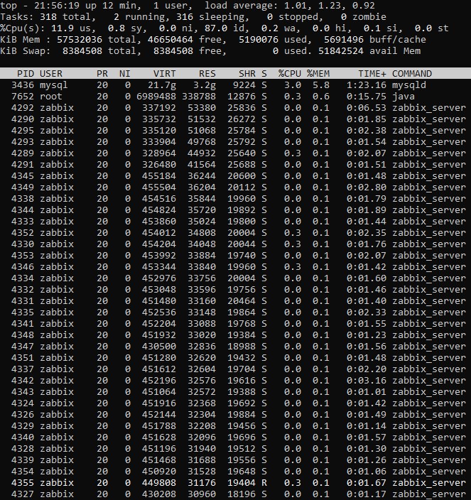Select PID 4342 zabbix process
This screenshot has width=471, height=500.
point(22,381)
